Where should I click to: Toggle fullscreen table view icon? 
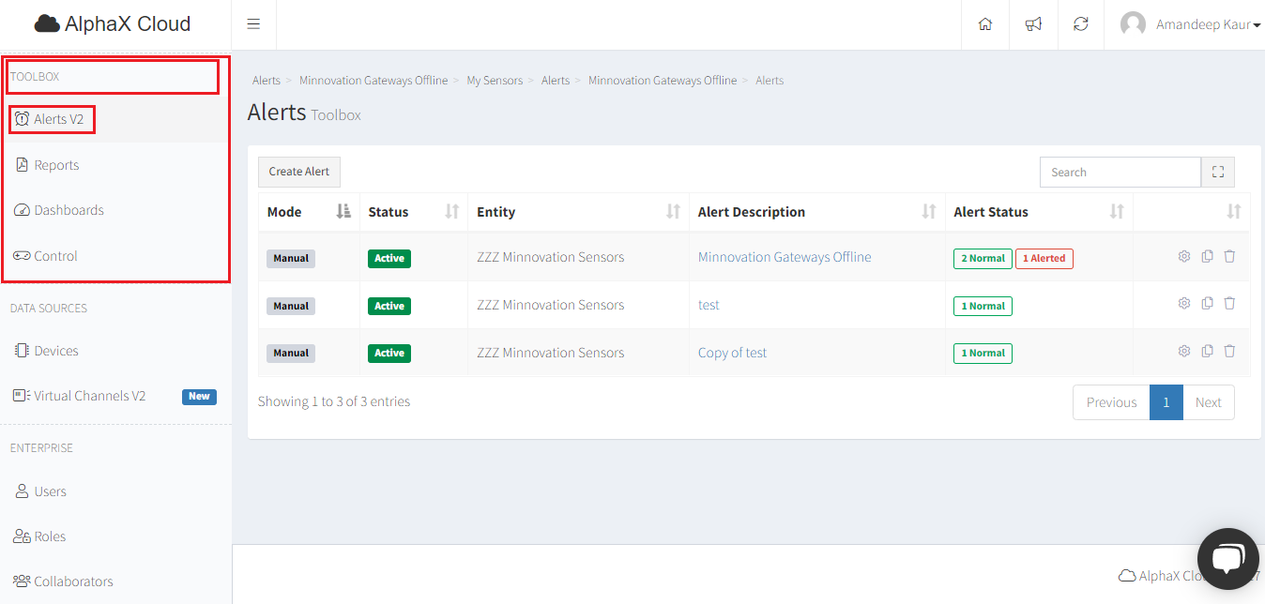1218,172
